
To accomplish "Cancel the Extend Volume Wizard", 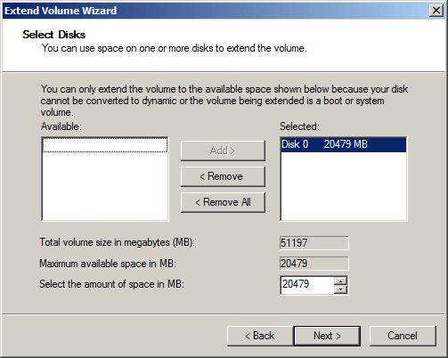I will pos(403,336).
